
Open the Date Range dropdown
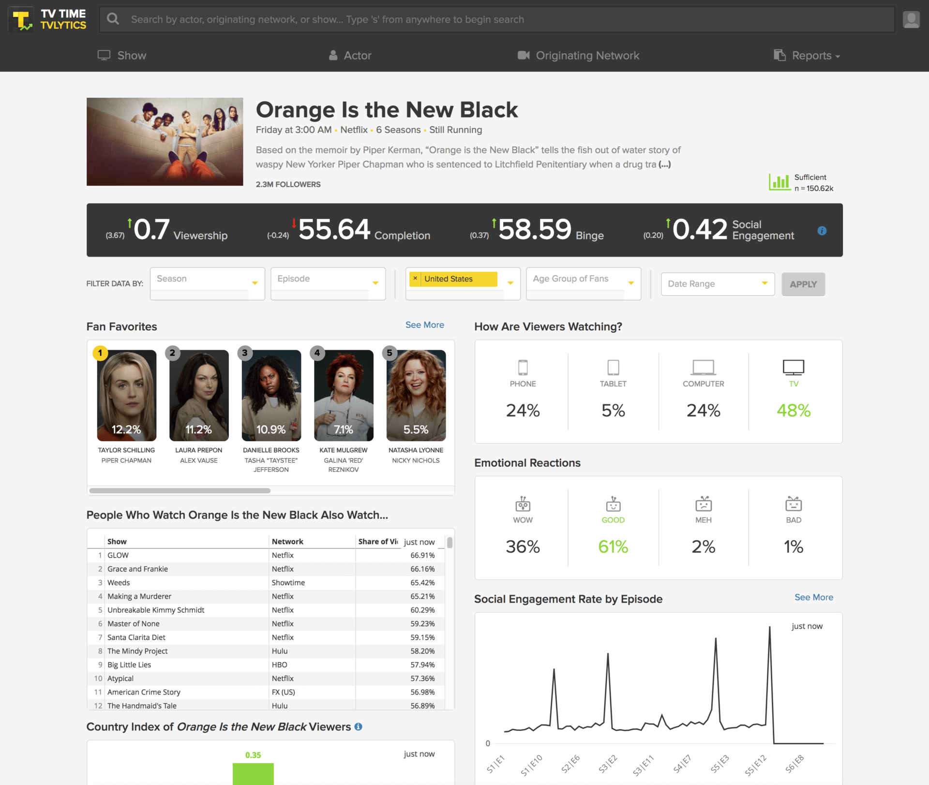pyautogui.click(x=718, y=284)
